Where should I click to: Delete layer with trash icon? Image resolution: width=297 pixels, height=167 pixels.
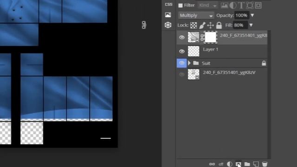point(265,164)
